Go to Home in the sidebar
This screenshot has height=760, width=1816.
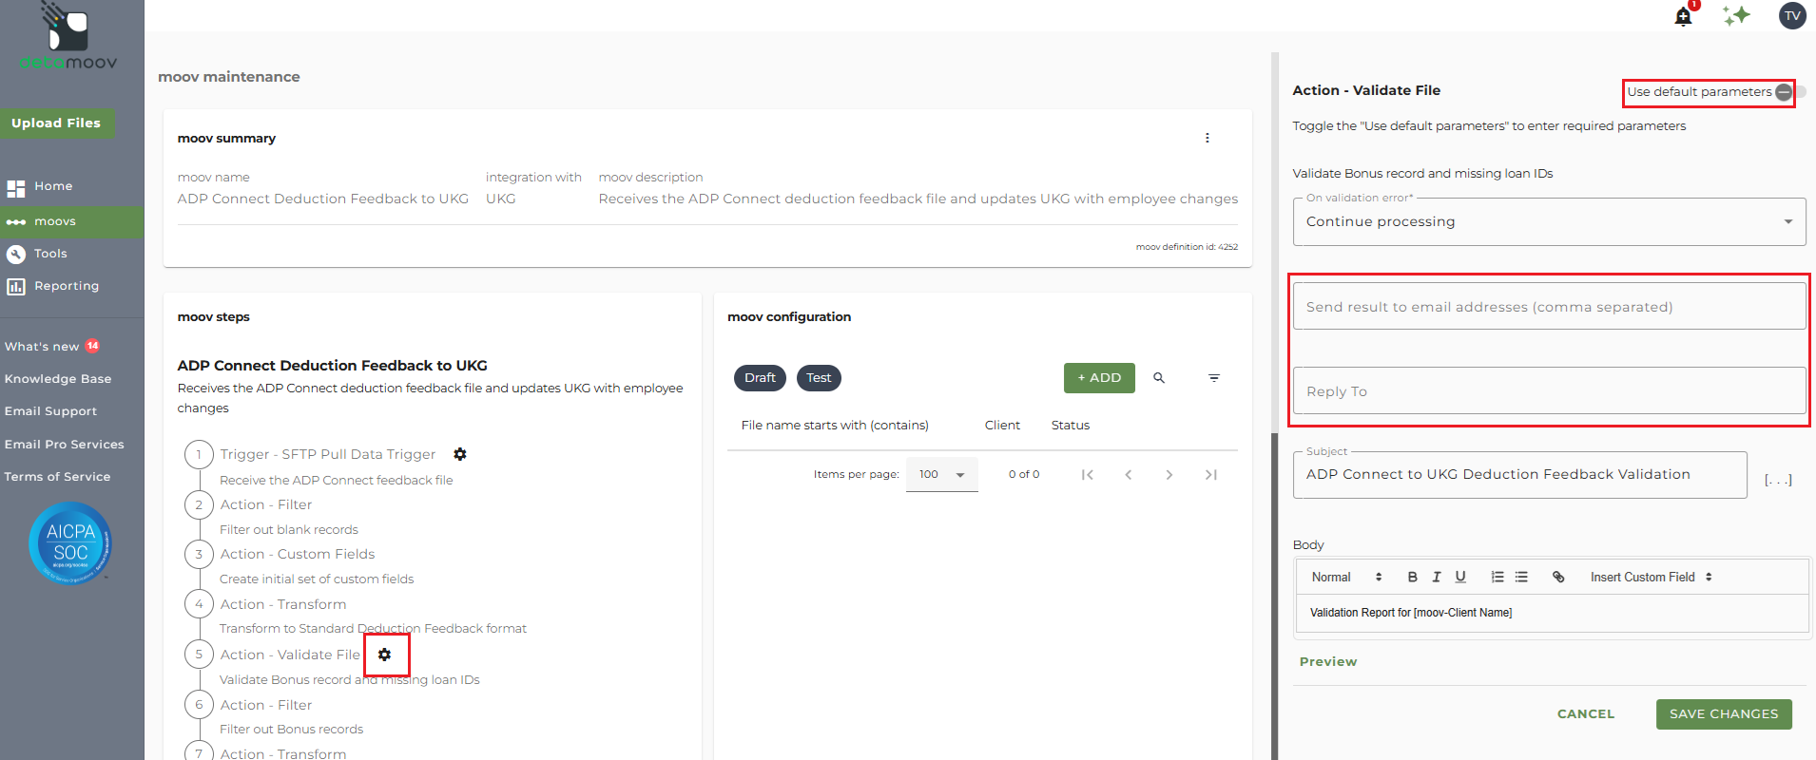[53, 186]
